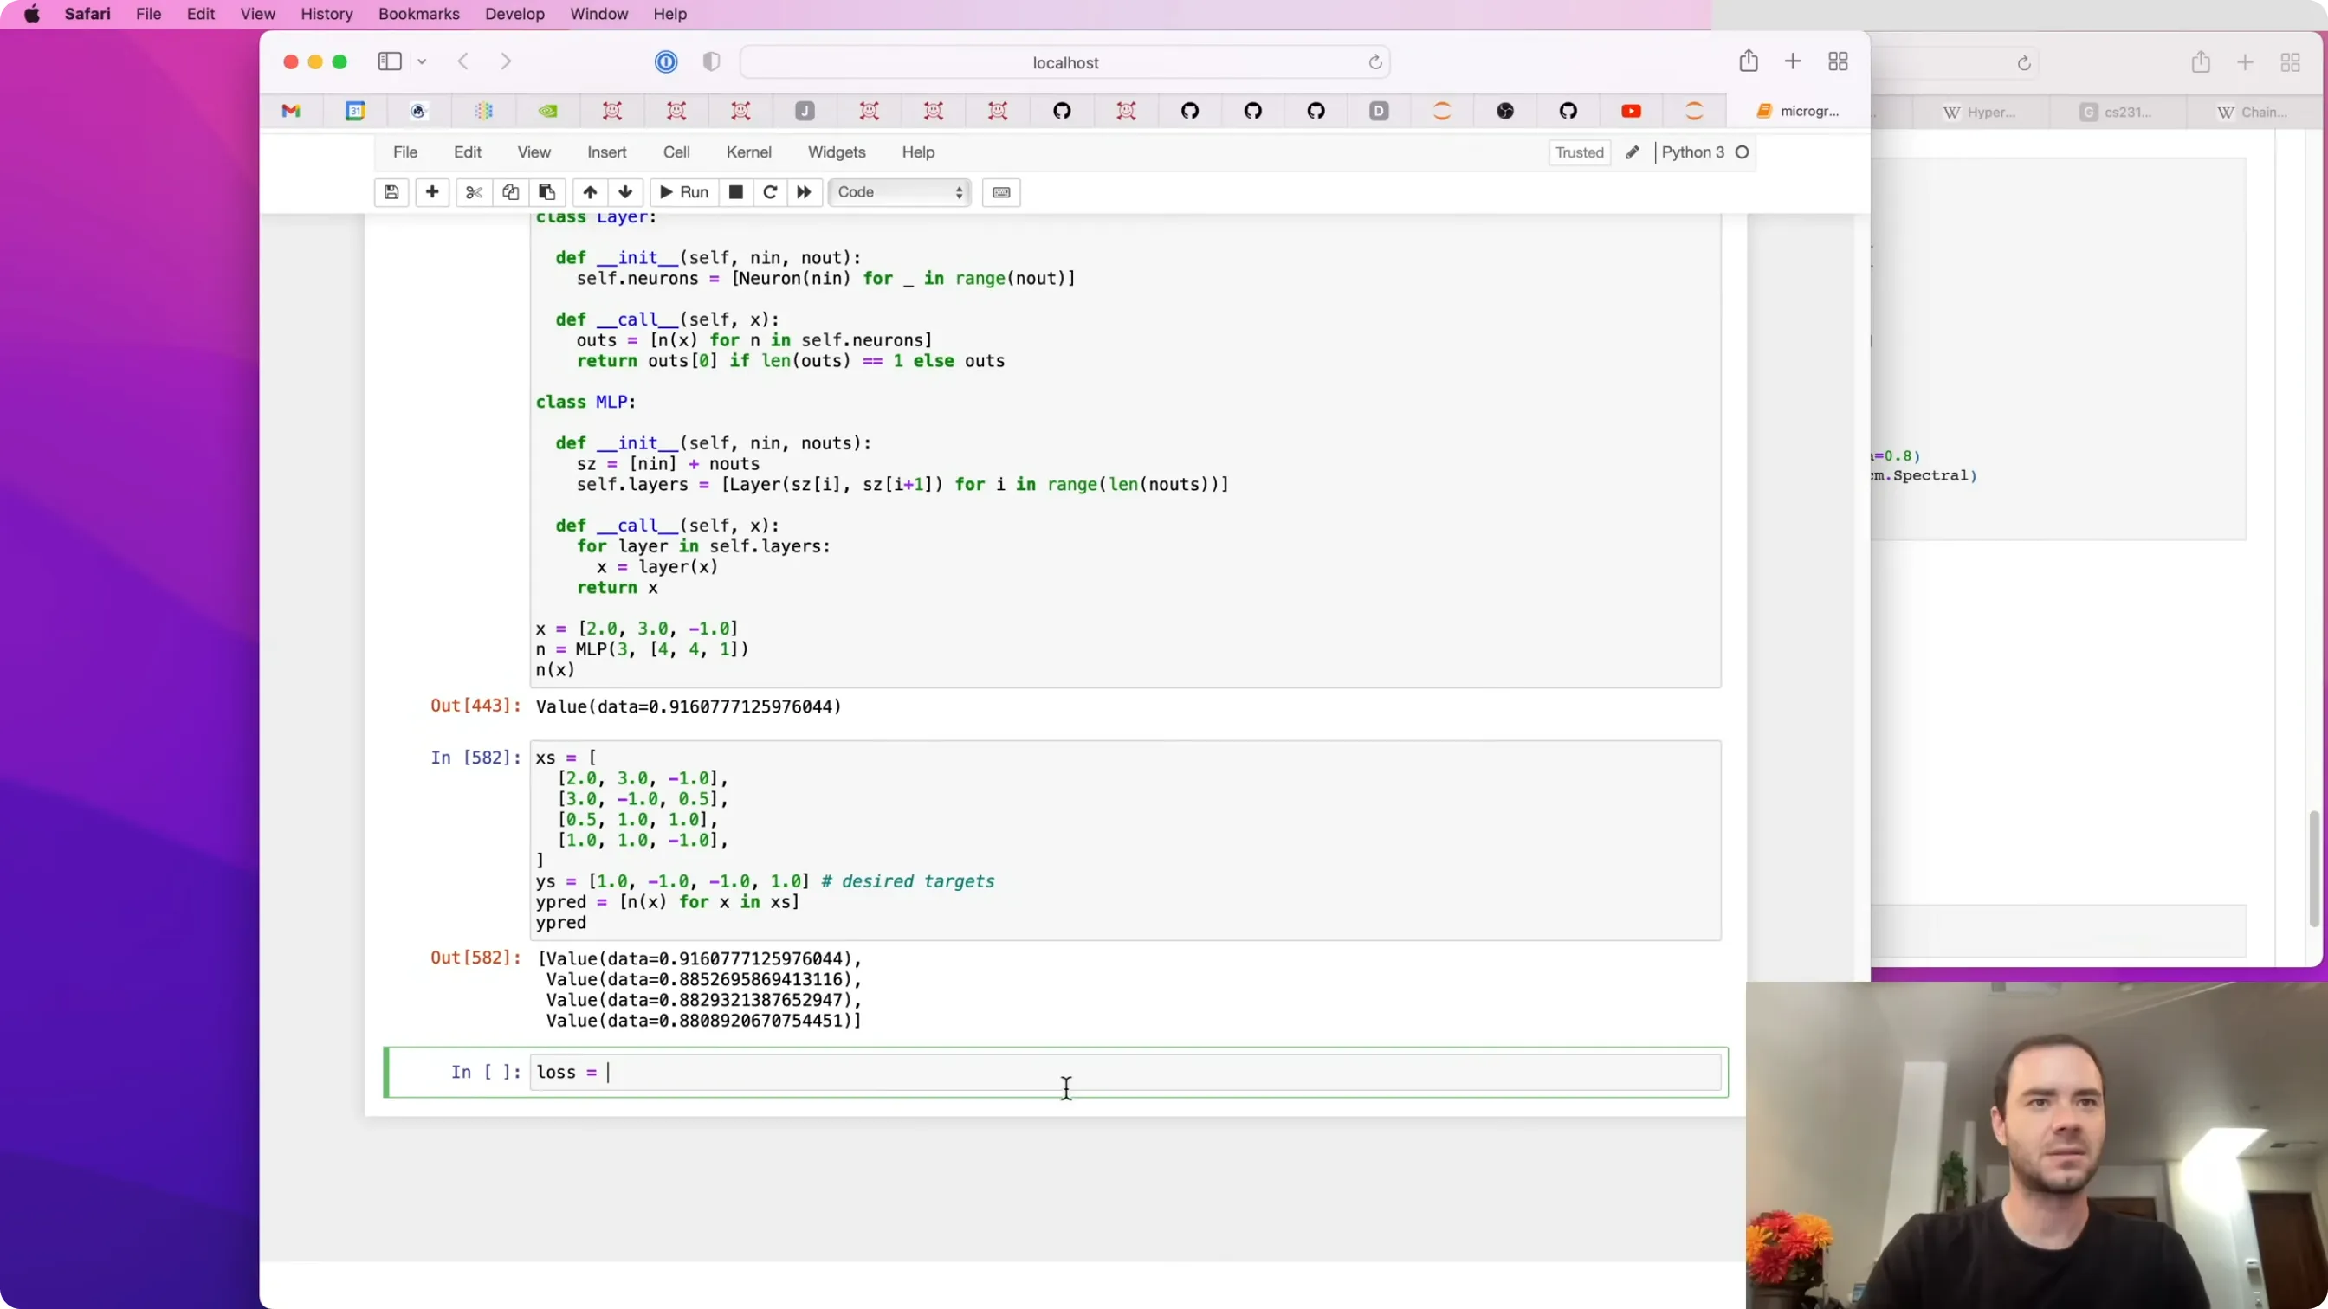Open Jupyter Cell menu

click(676, 152)
